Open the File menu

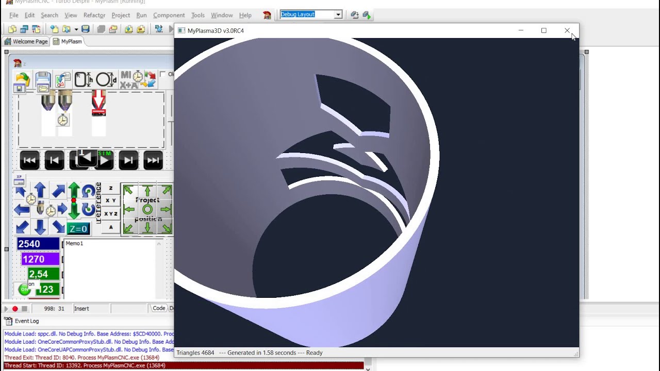pos(14,15)
